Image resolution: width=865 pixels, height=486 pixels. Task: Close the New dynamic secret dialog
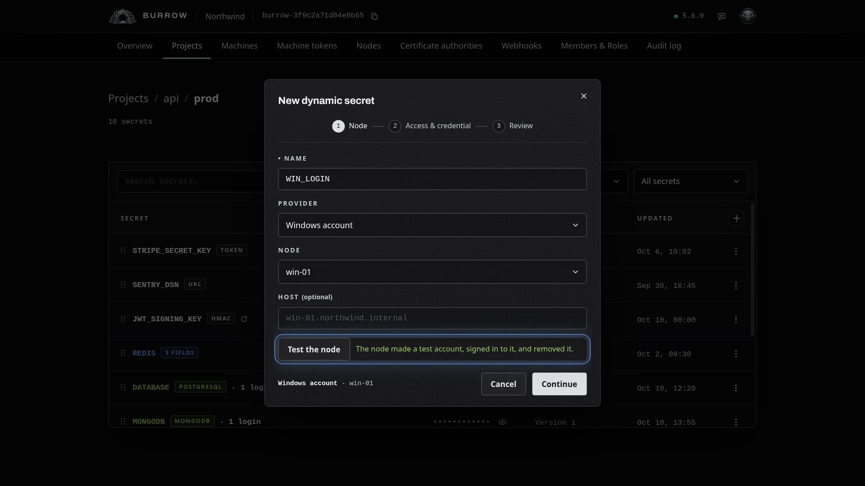584,96
